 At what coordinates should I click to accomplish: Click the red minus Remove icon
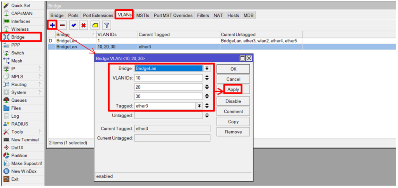(x=63, y=25)
